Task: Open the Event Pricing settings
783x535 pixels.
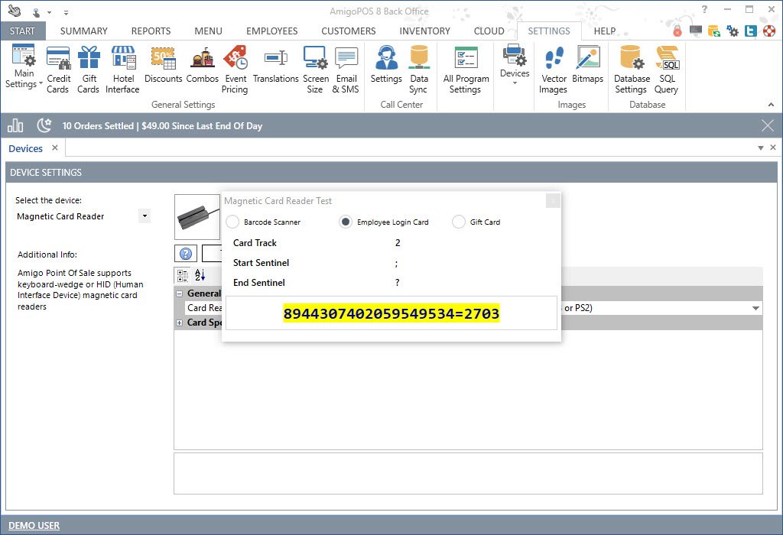Action: (235, 70)
